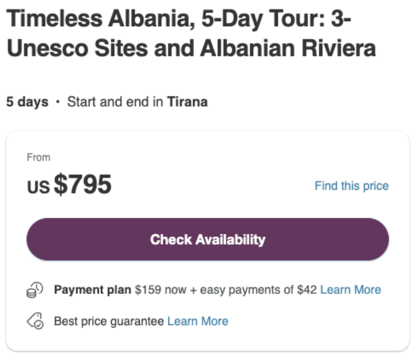
Task: Select the US $795 price
Action: point(69,185)
